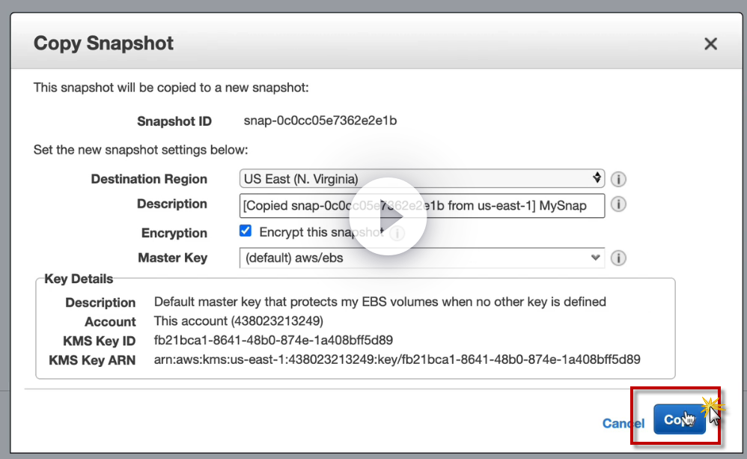Image resolution: width=747 pixels, height=459 pixels.
Task: Toggle the Encrypt this snapshot checkbox
Action: point(246,231)
